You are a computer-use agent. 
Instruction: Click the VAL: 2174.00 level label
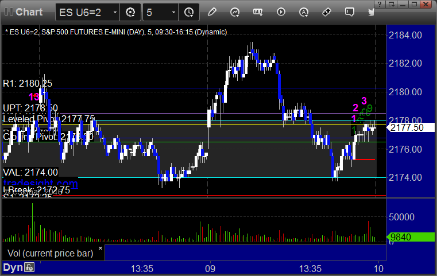[30, 172]
